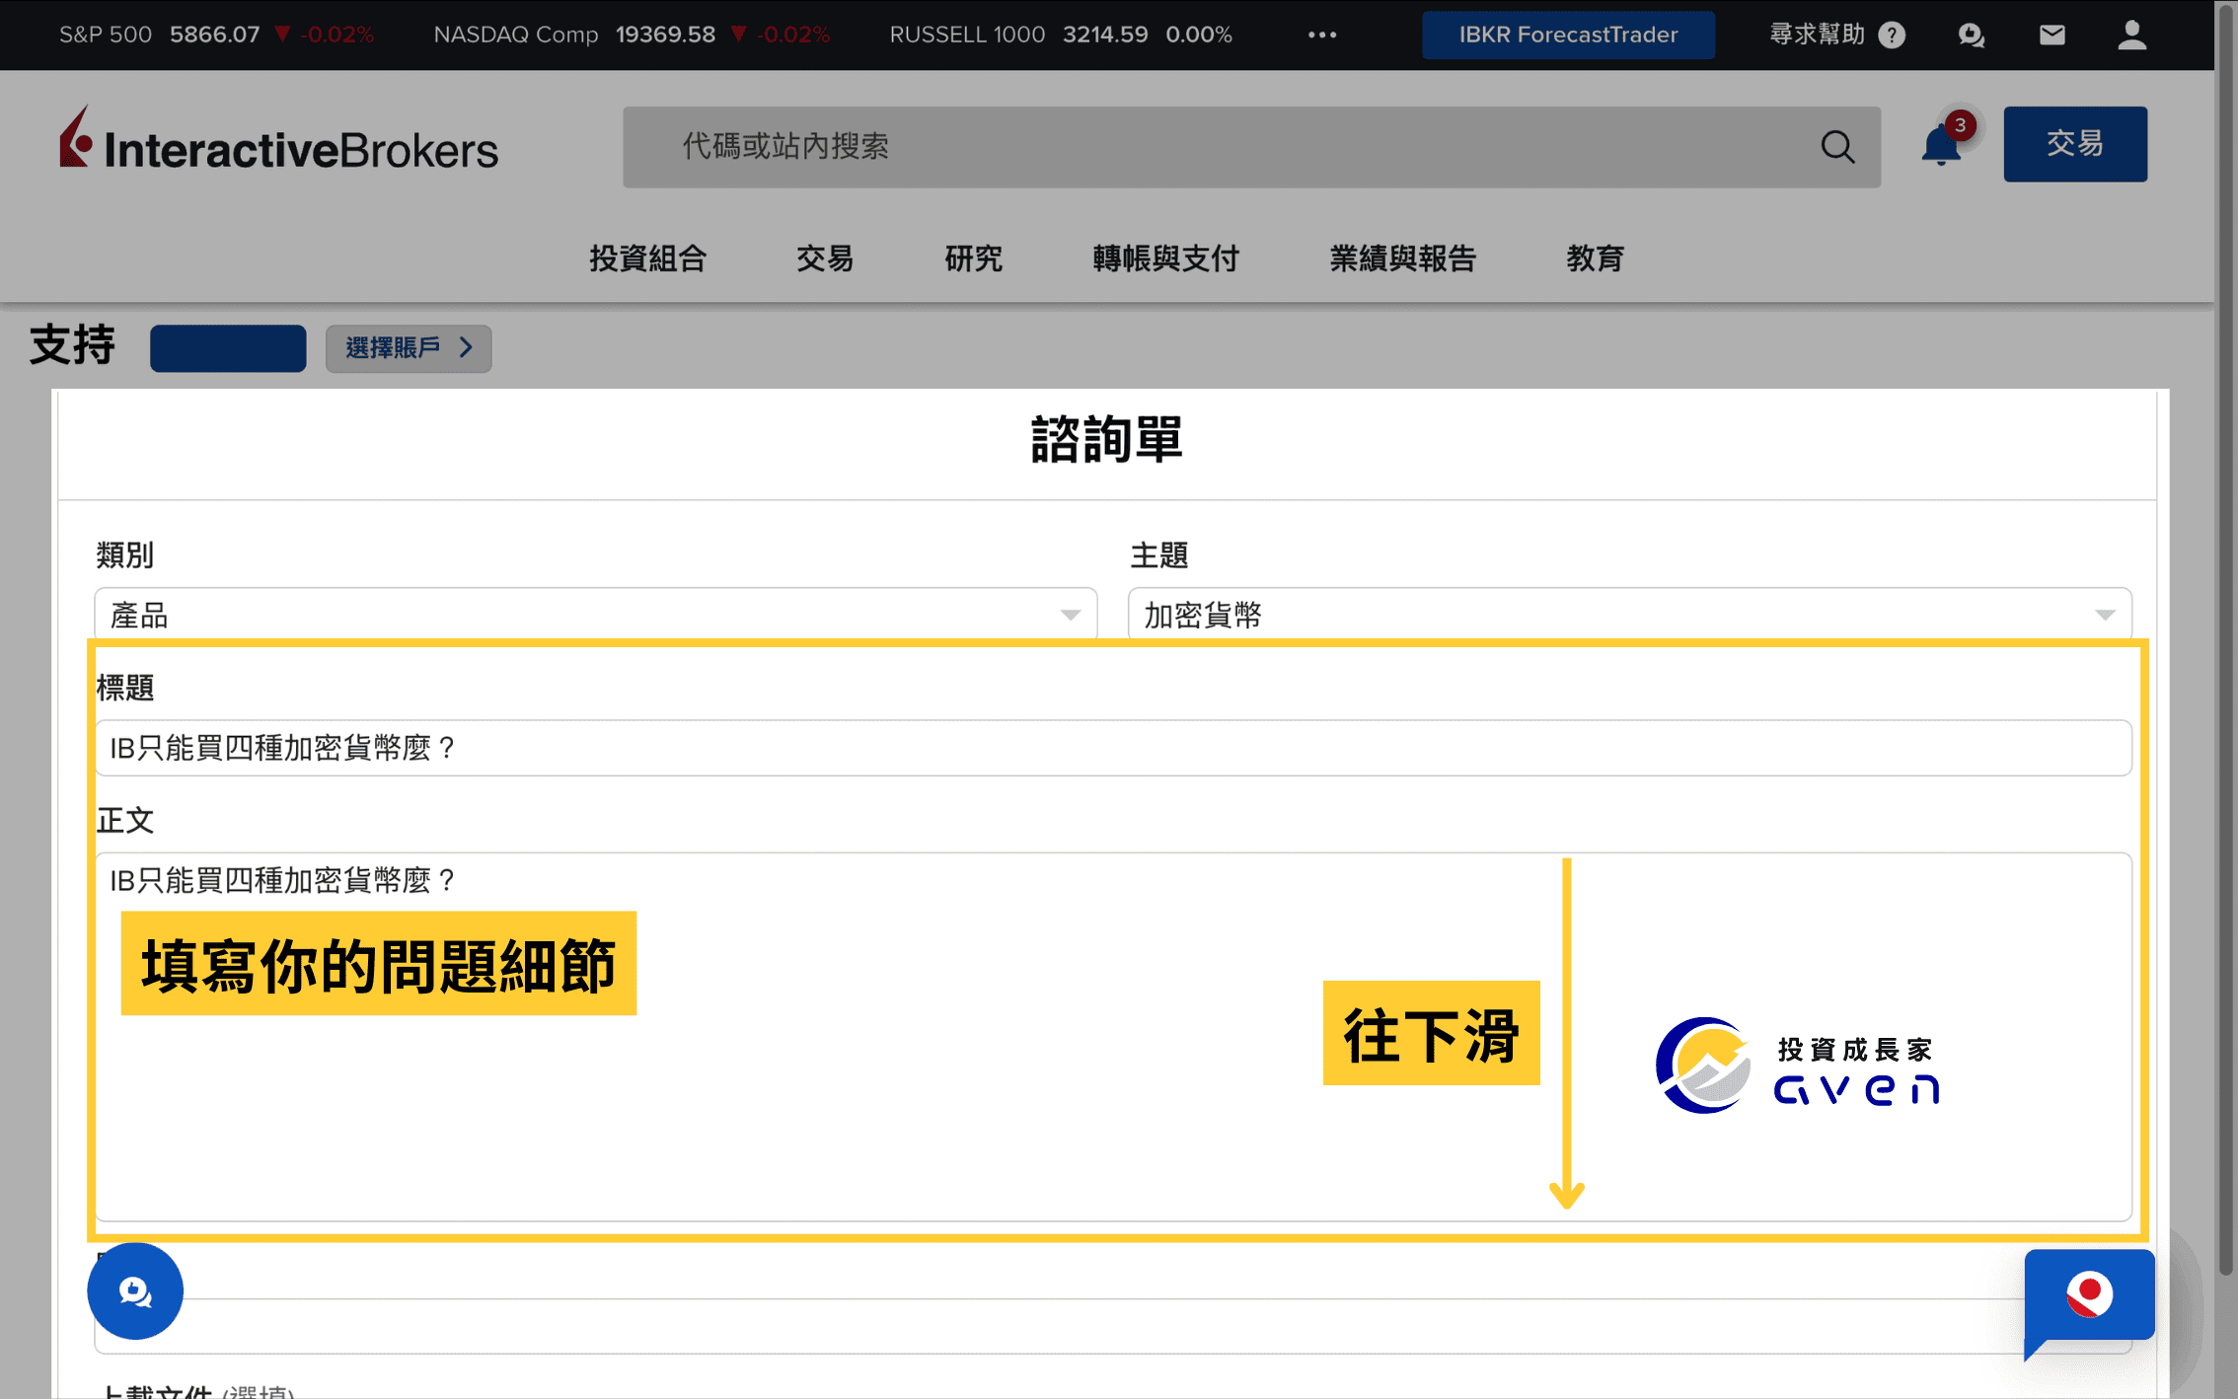Image resolution: width=2238 pixels, height=1399 pixels.
Task: Open the user profile icon
Action: pyautogui.click(x=2131, y=35)
